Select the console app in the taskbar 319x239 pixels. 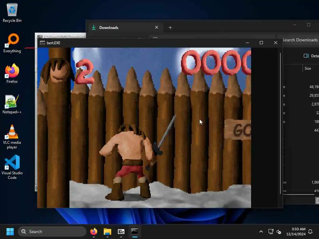point(135,232)
